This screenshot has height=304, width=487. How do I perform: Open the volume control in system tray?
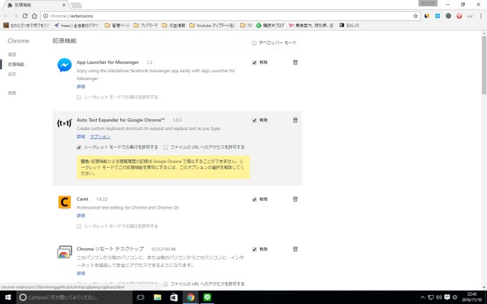click(439, 298)
